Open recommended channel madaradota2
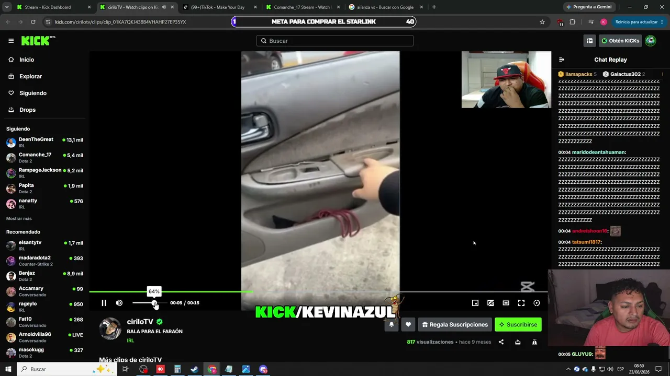670x376 pixels. click(44, 261)
